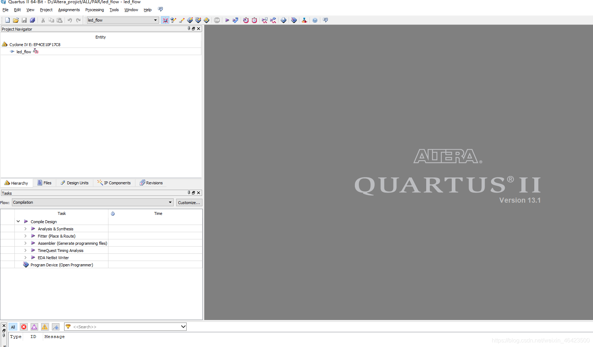Click the Paste clipboard toolbar icon
This screenshot has height=347, width=593.
pyautogui.click(x=59, y=20)
